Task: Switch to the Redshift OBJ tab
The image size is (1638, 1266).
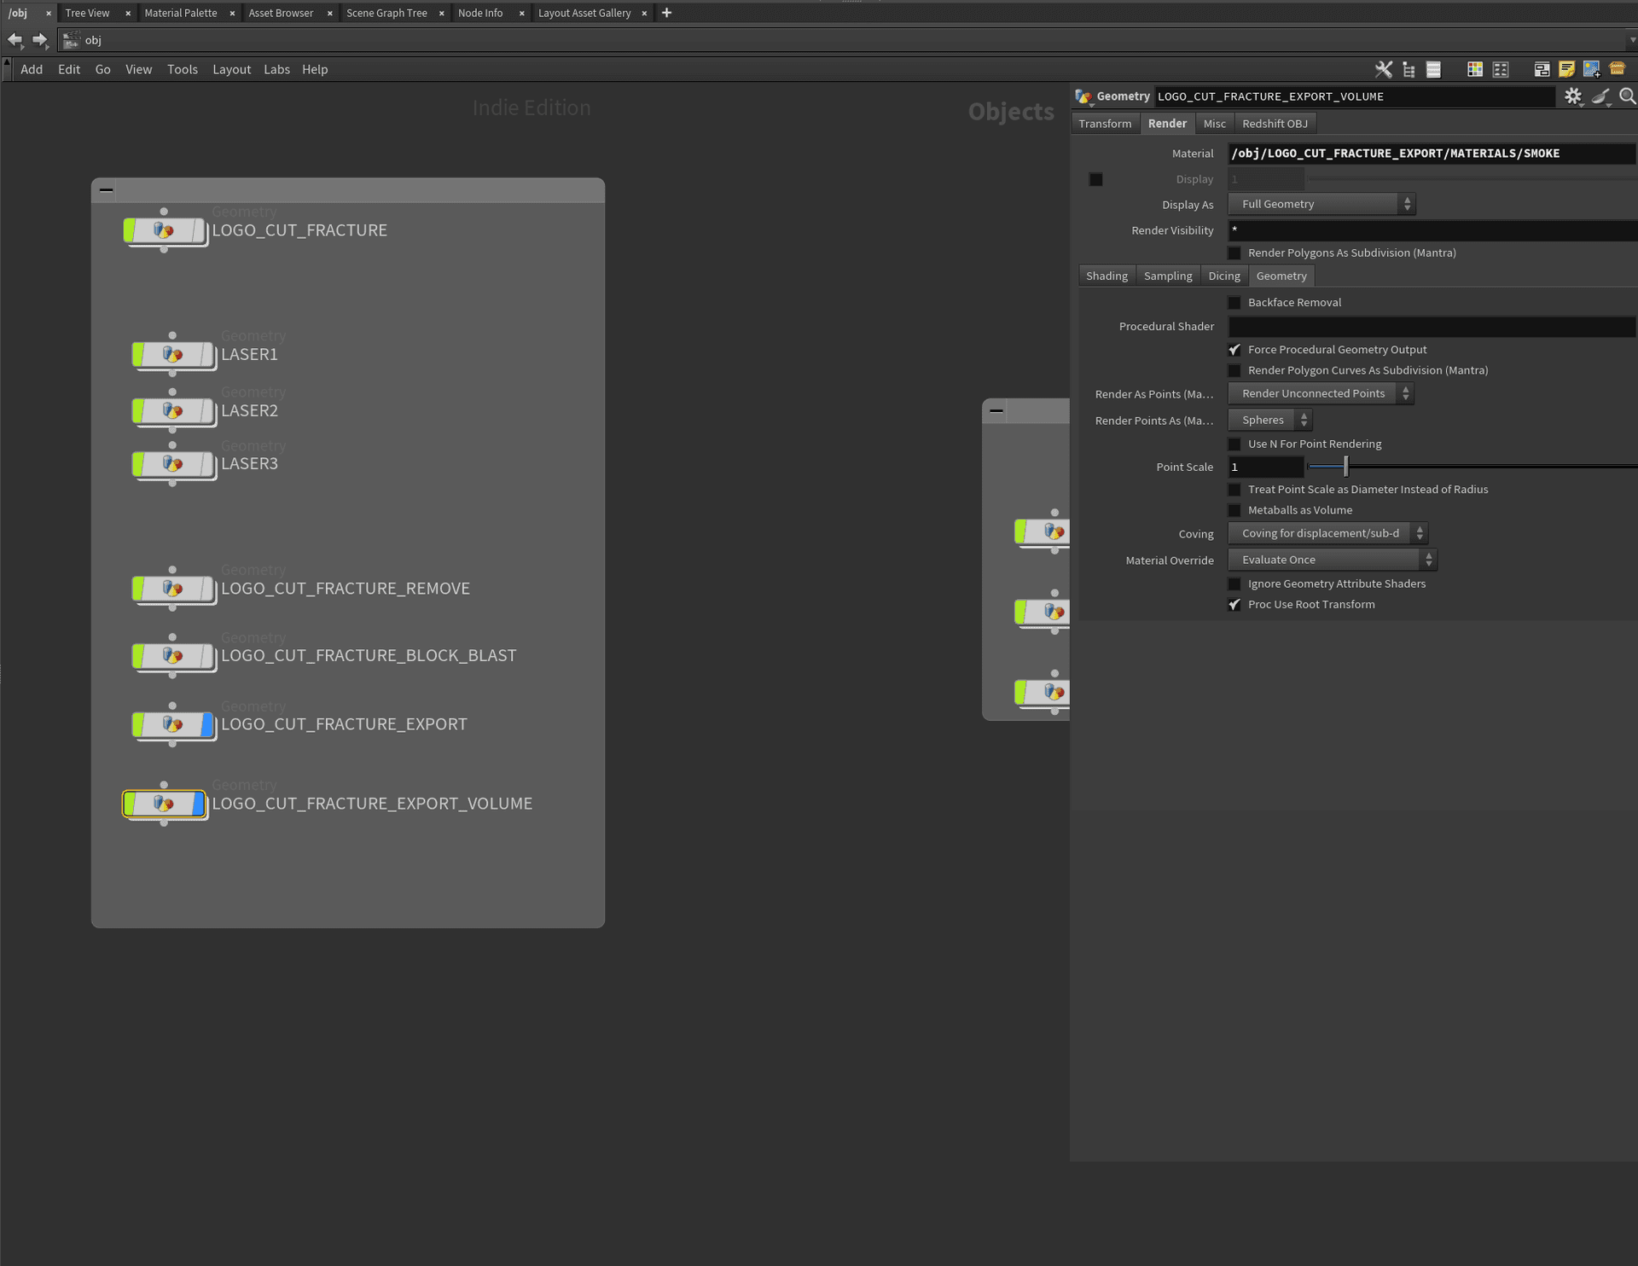Action: point(1275,124)
